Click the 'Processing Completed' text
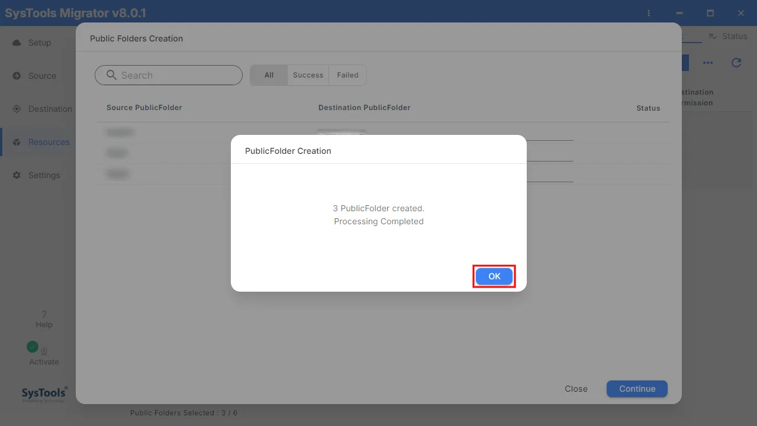Image resolution: width=757 pixels, height=426 pixels. coord(379,221)
